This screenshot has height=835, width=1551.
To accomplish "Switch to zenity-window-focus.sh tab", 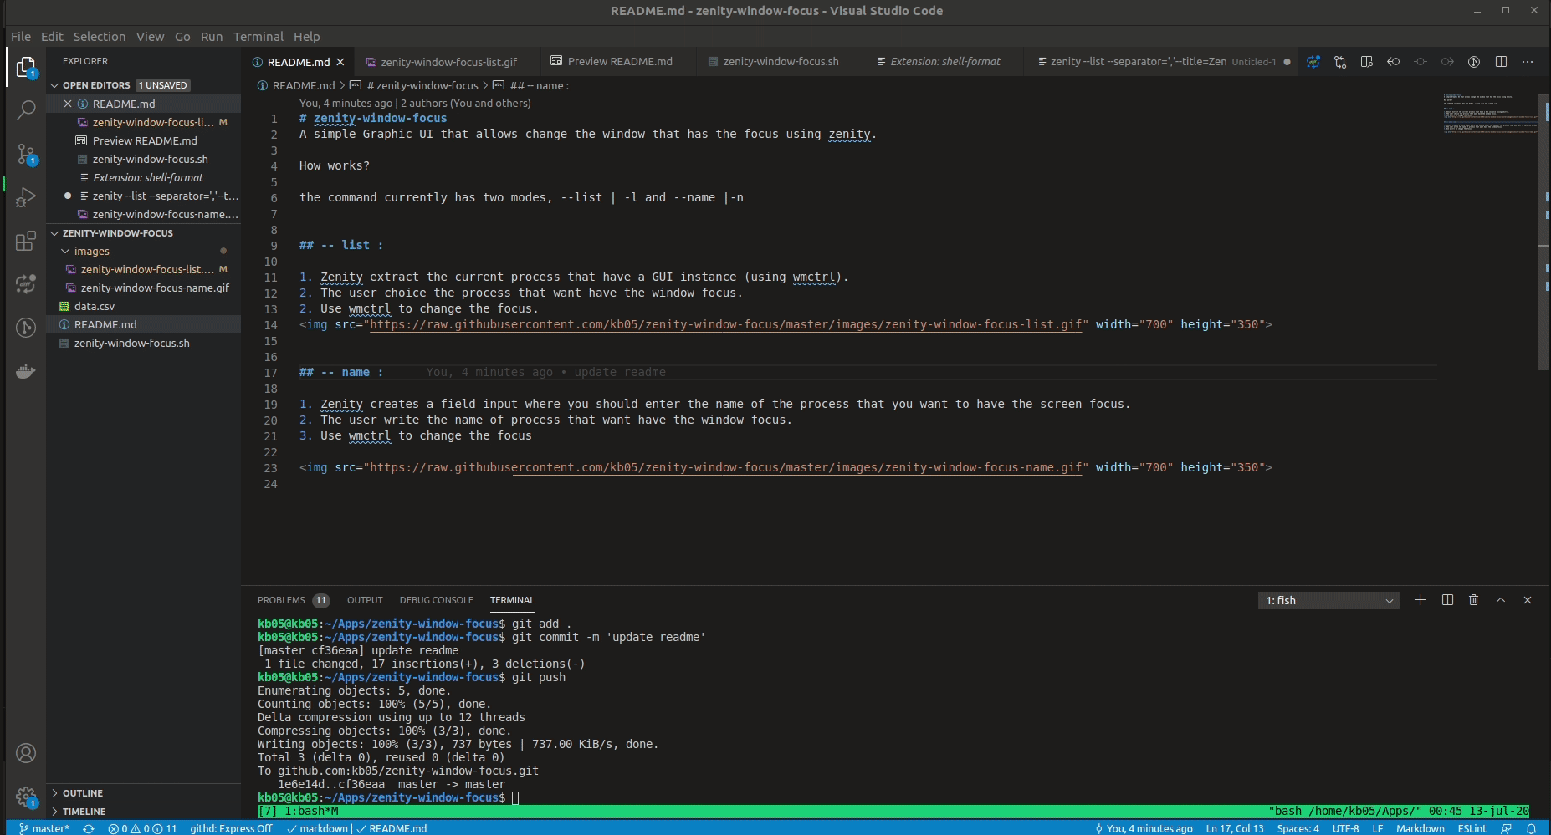I will click(x=781, y=62).
